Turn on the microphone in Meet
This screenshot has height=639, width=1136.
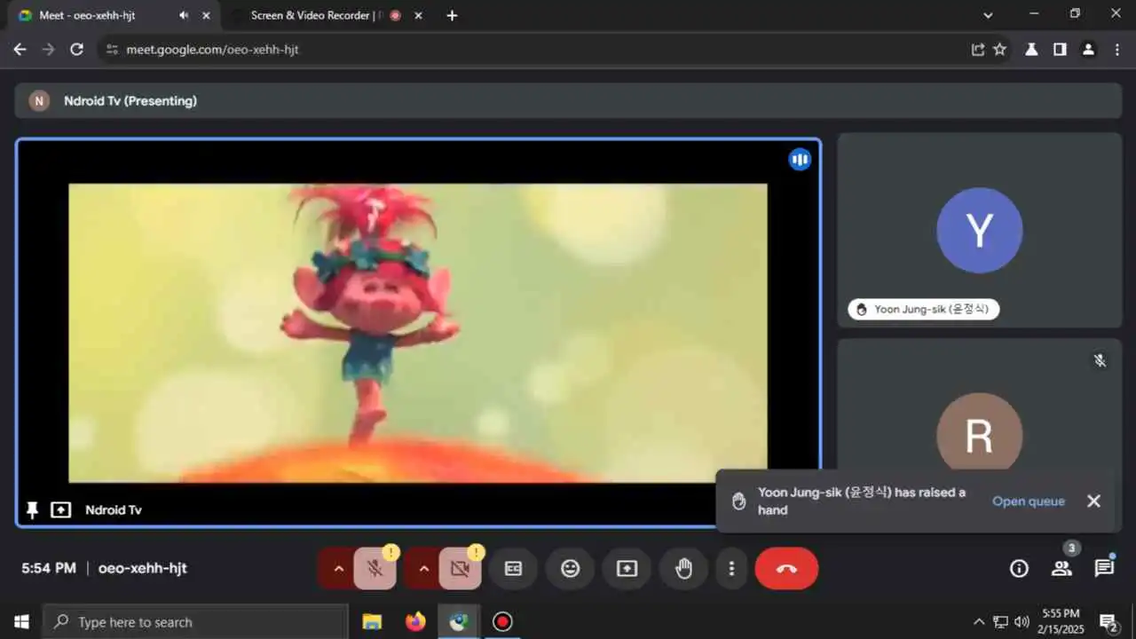[375, 569]
